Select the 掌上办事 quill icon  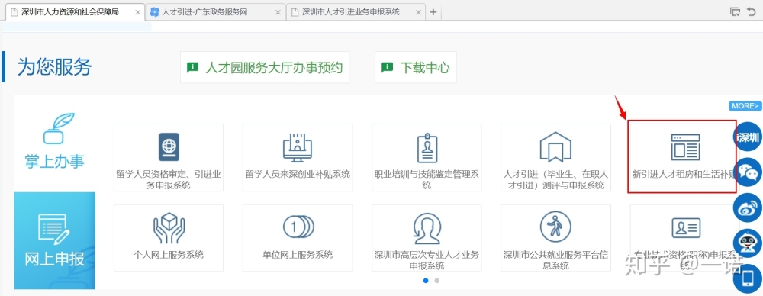click(x=59, y=128)
